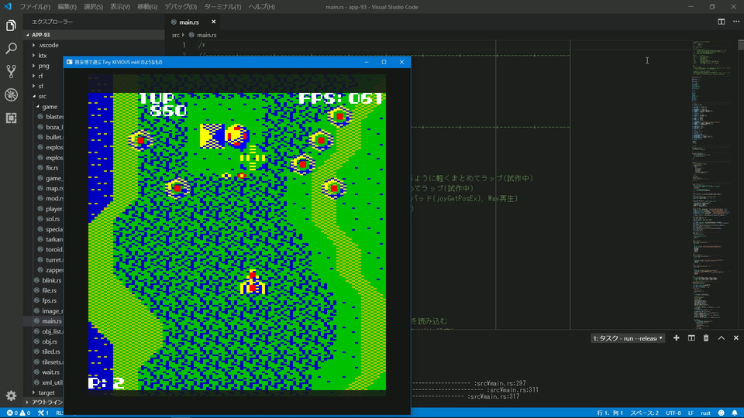
Task: Expand the target folder
Action: coord(46,393)
